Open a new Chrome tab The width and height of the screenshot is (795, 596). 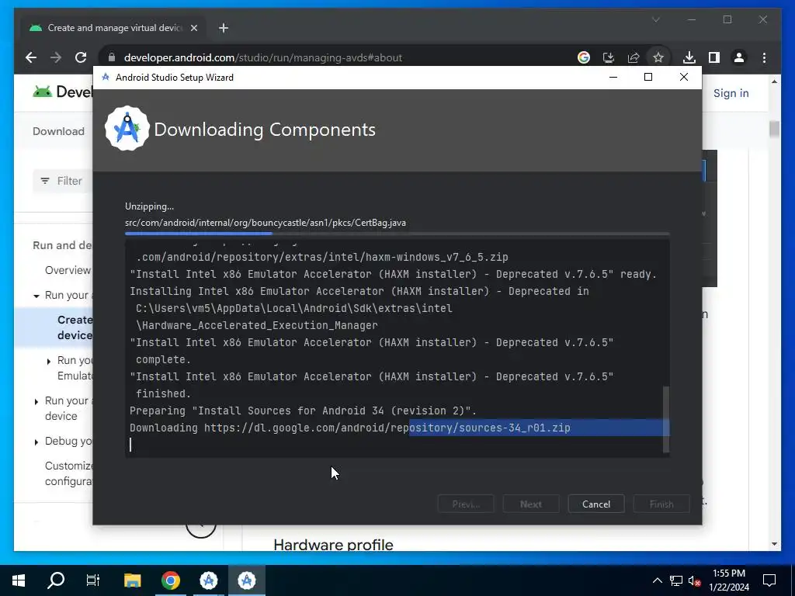224,28
